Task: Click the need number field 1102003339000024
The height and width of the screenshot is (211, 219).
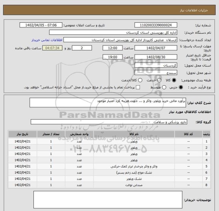Action: (156, 25)
